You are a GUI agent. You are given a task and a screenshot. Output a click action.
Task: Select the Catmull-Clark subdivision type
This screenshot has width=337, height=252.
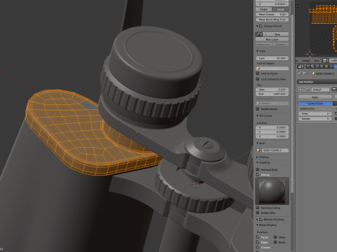tap(315, 104)
